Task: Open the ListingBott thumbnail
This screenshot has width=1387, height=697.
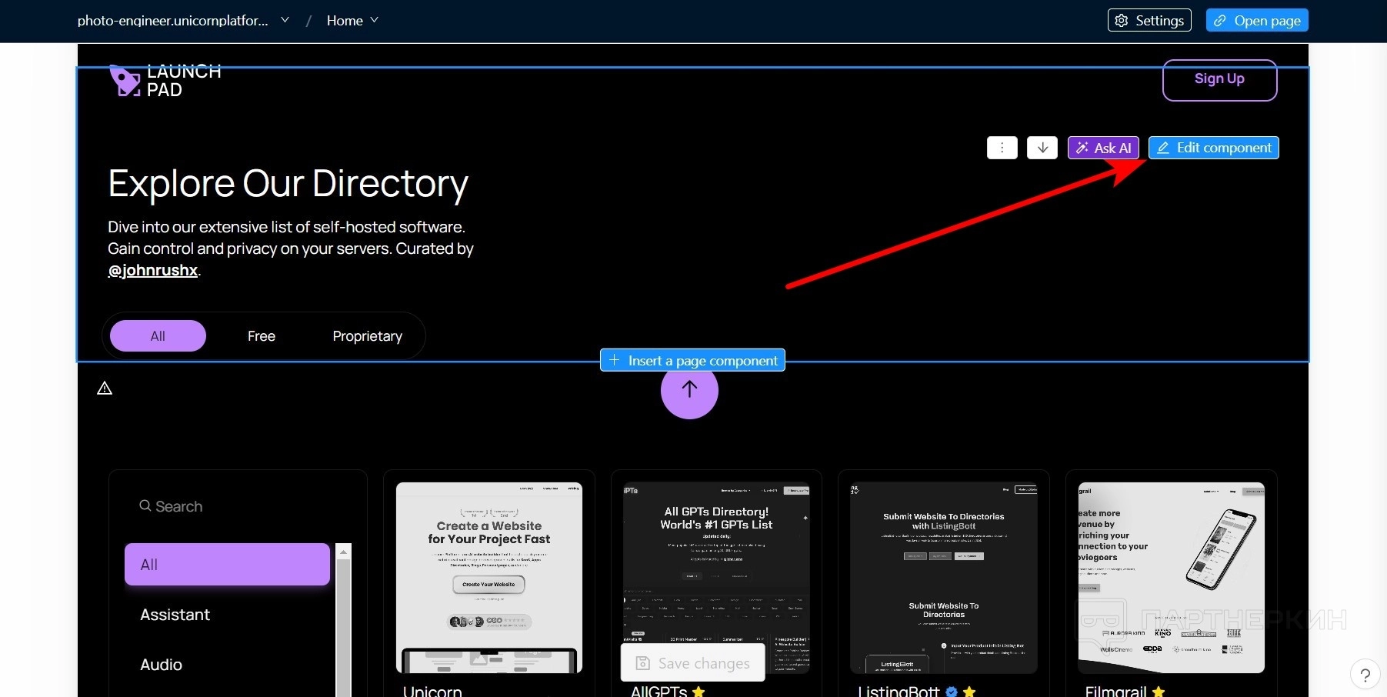Action: [944, 578]
